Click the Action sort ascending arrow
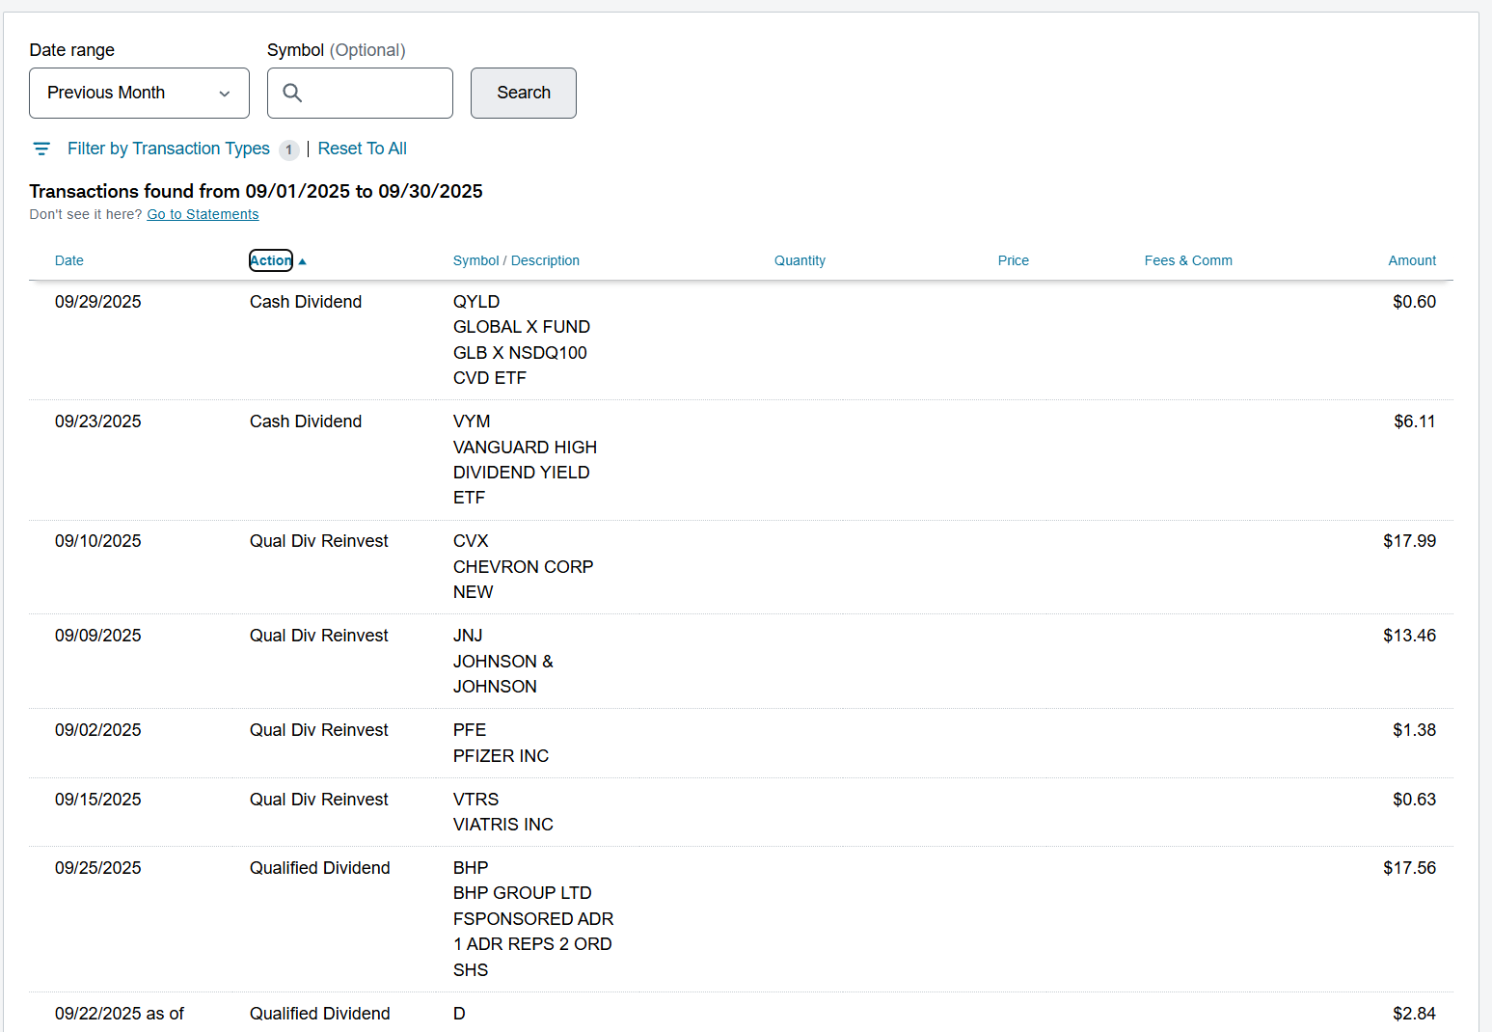1492x1032 pixels. pos(303,261)
